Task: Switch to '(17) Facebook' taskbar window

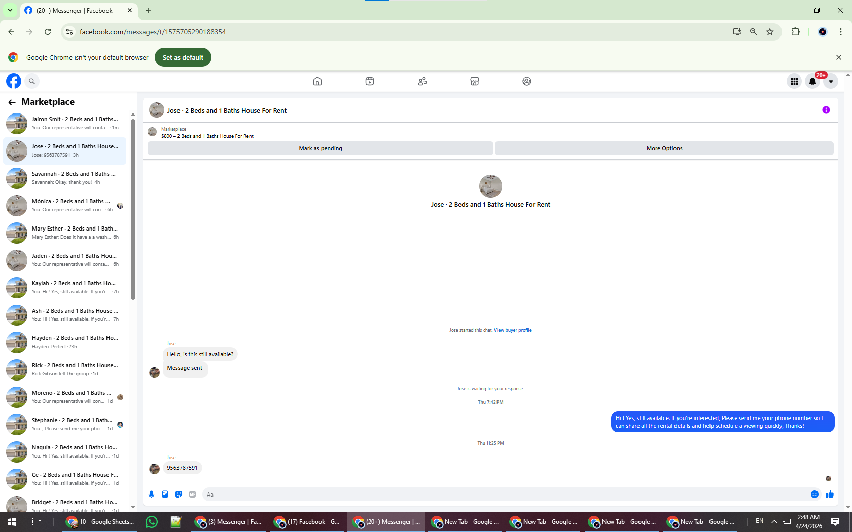Action: 308,522
